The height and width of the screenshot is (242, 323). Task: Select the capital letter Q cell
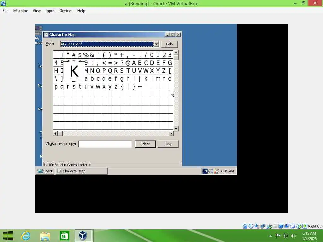[x=110, y=71]
